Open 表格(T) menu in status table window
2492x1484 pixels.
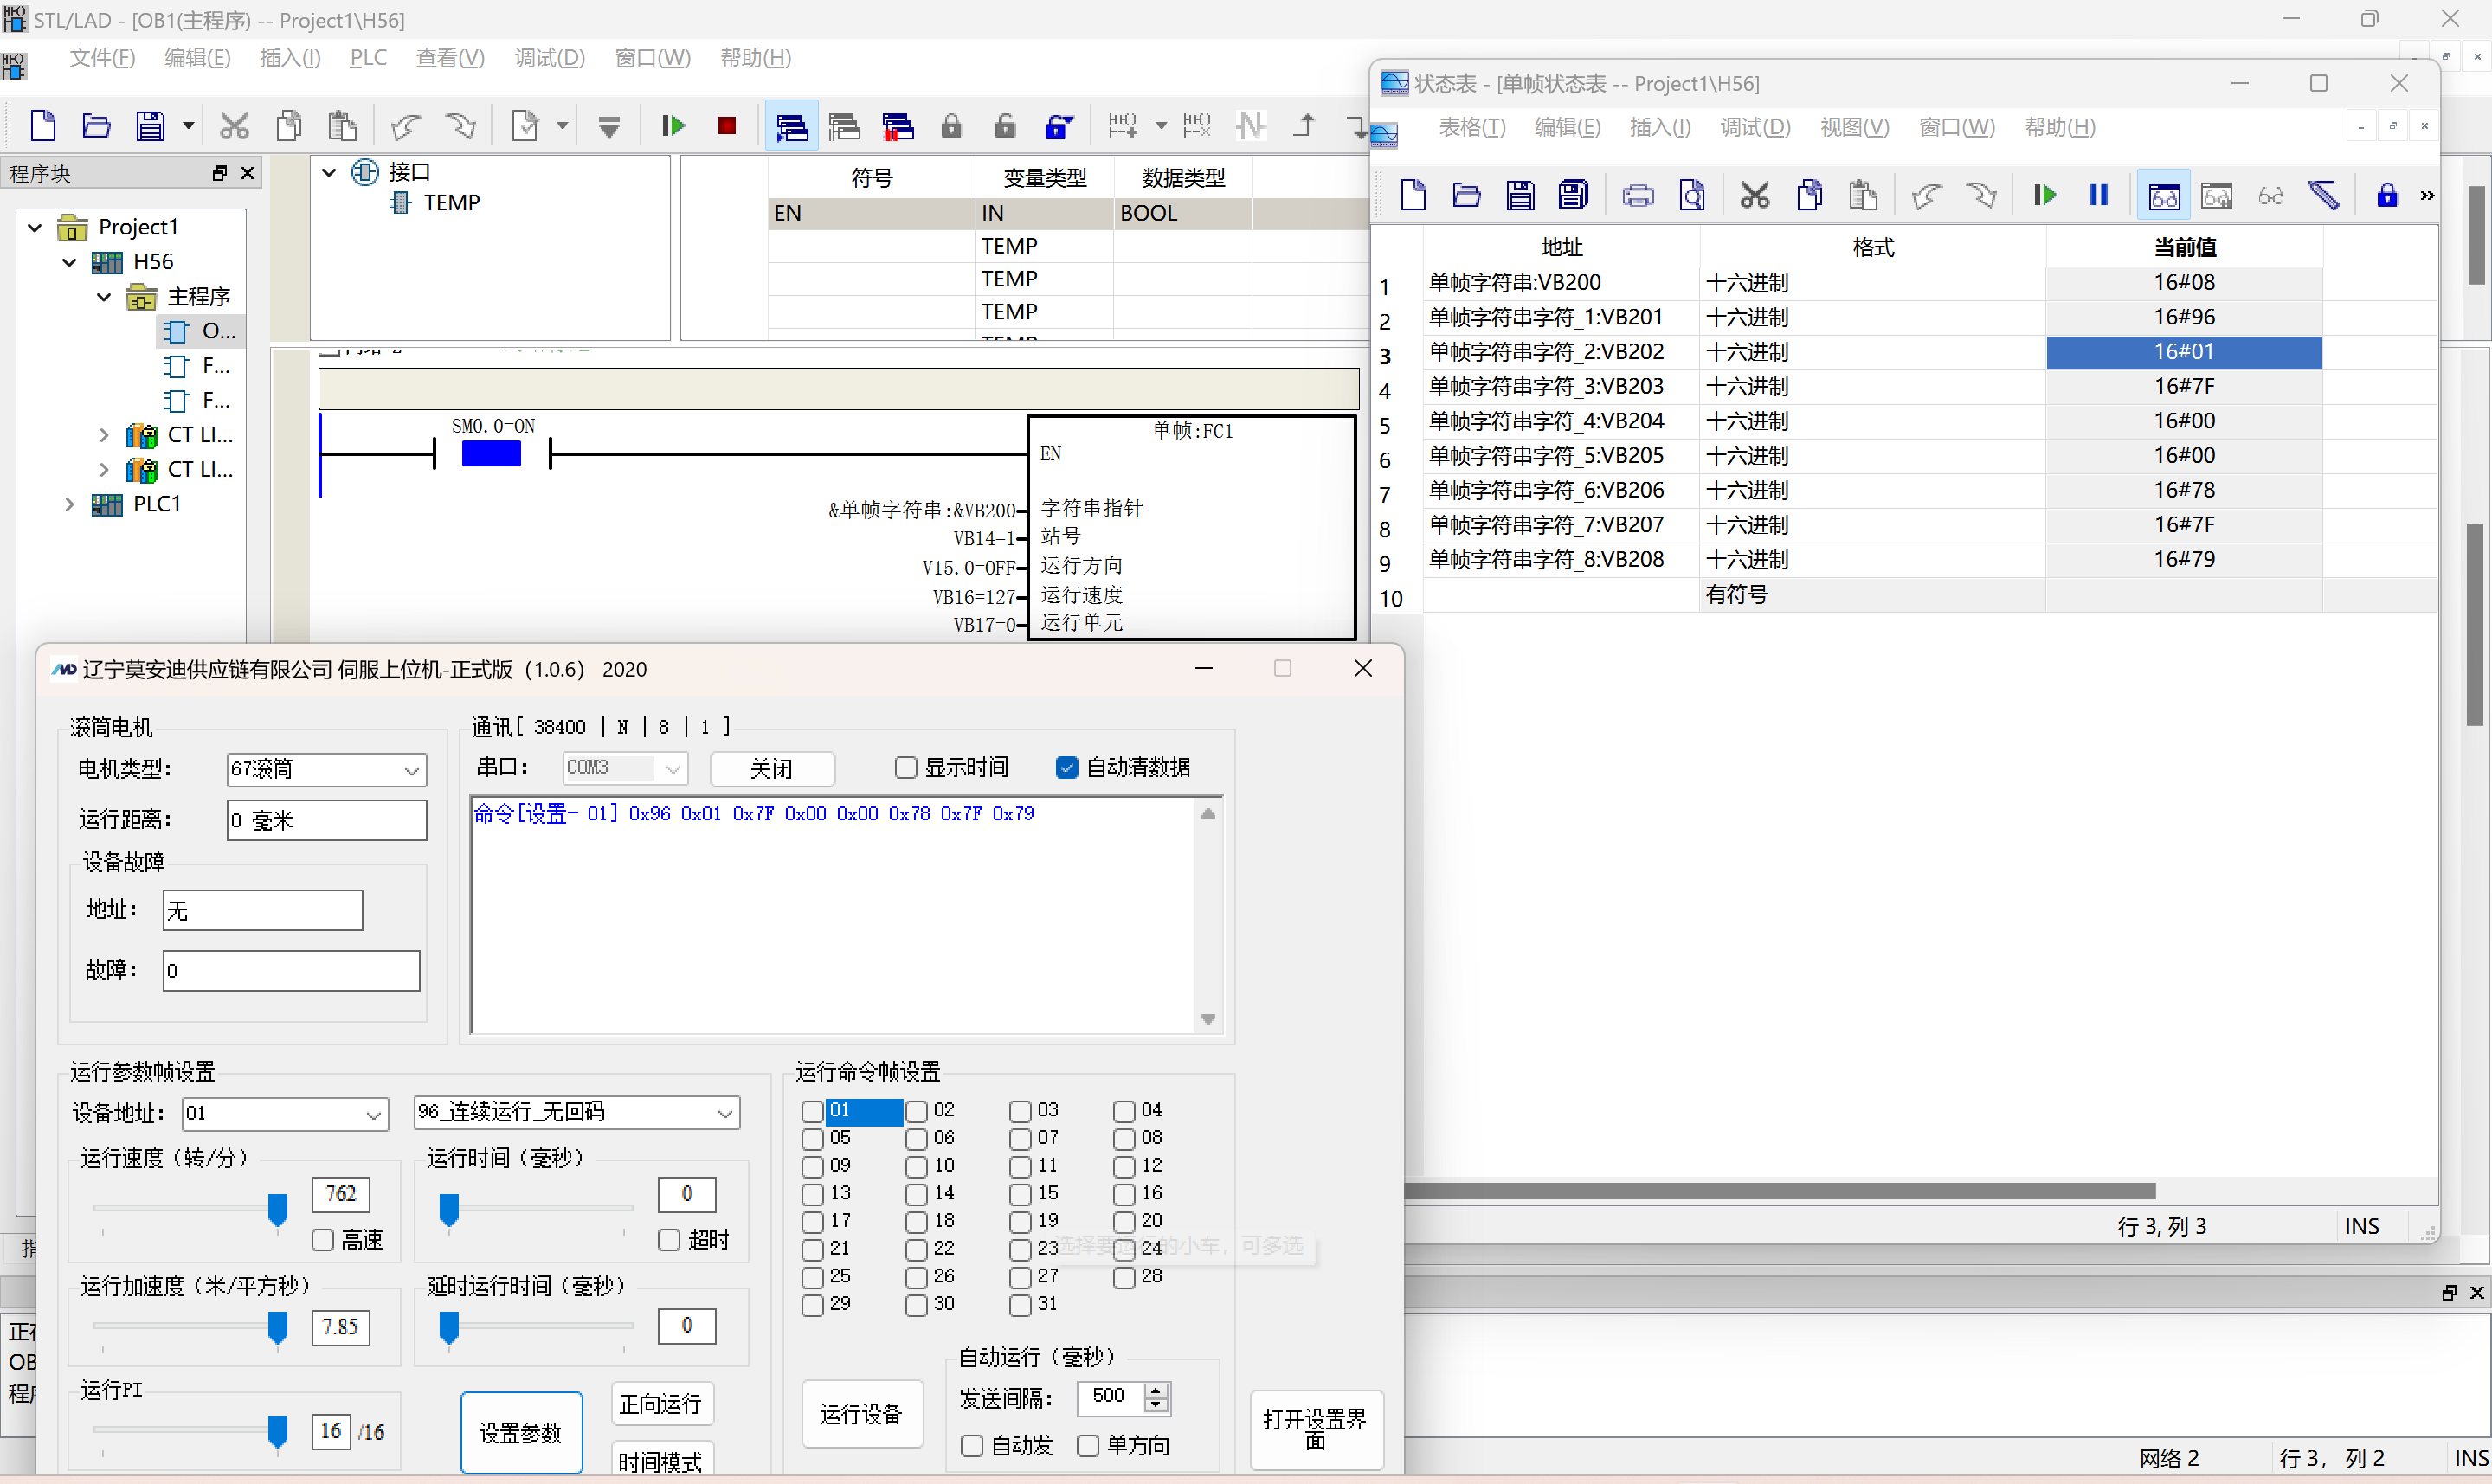(1472, 127)
